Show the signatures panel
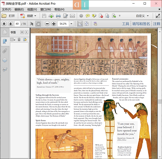This screenshot has width=162, height=159. [x=5, y=69]
